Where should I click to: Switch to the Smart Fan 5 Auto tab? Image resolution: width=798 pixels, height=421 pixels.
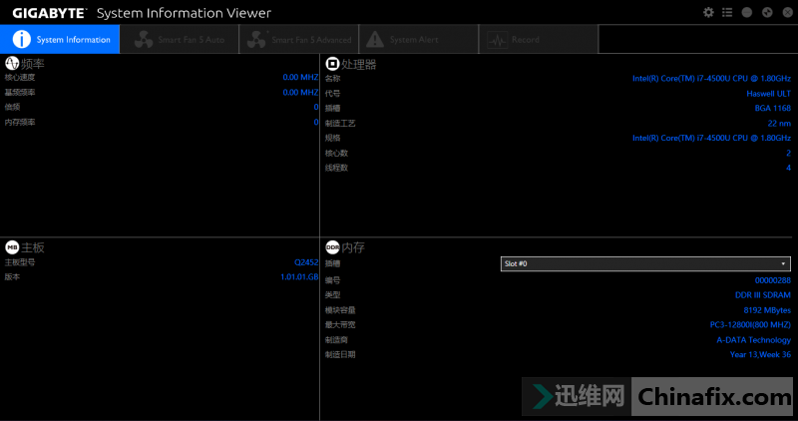pos(180,39)
